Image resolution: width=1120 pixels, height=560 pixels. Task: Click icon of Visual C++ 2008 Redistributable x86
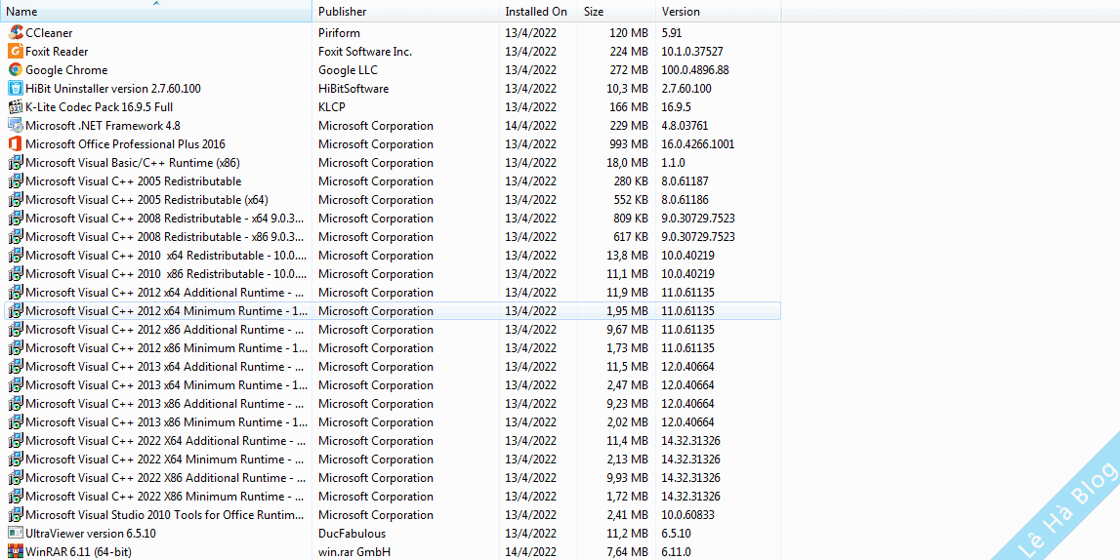point(15,237)
